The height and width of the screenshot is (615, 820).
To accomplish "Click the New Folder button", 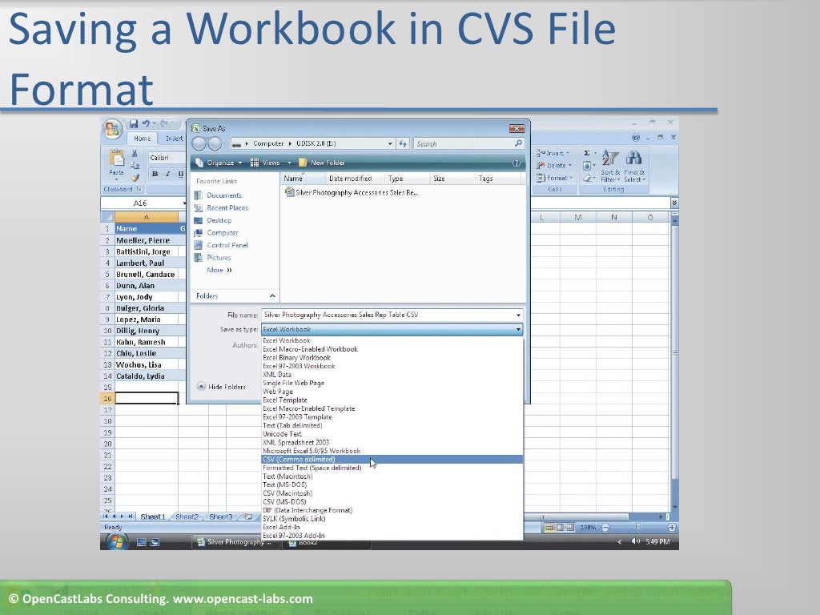I will (x=322, y=163).
